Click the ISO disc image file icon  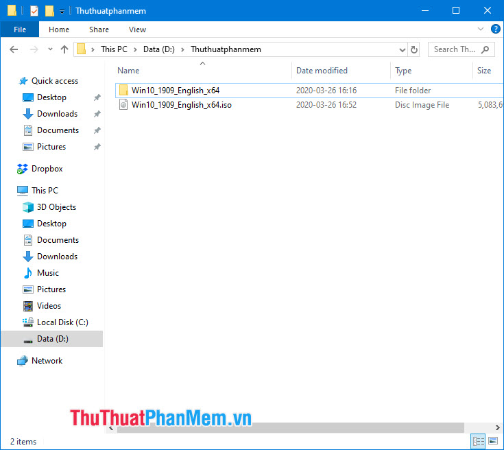[123, 104]
